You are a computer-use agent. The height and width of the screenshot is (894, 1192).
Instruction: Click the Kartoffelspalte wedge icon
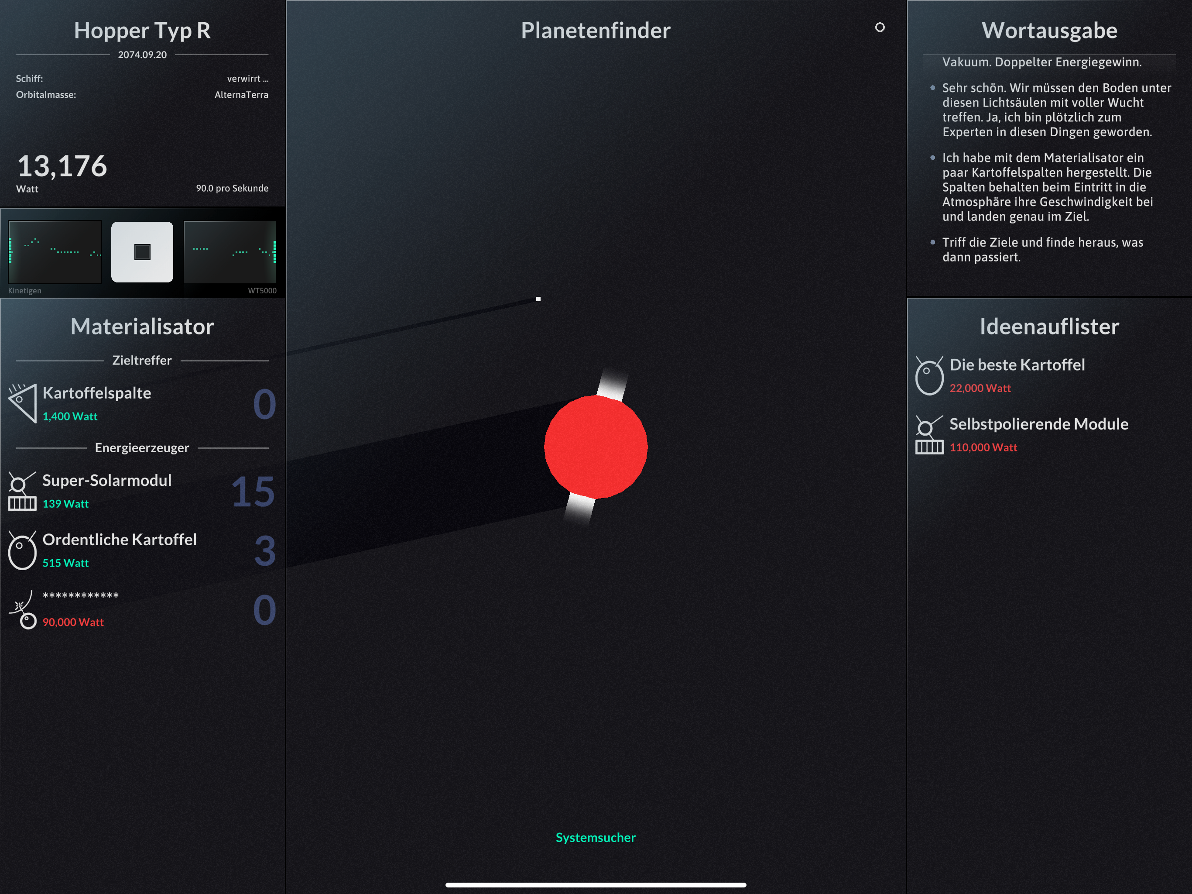[x=23, y=403]
